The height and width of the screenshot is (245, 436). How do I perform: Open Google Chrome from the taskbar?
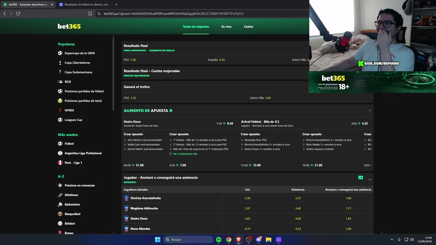pyautogui.click(x=229, y=240)
